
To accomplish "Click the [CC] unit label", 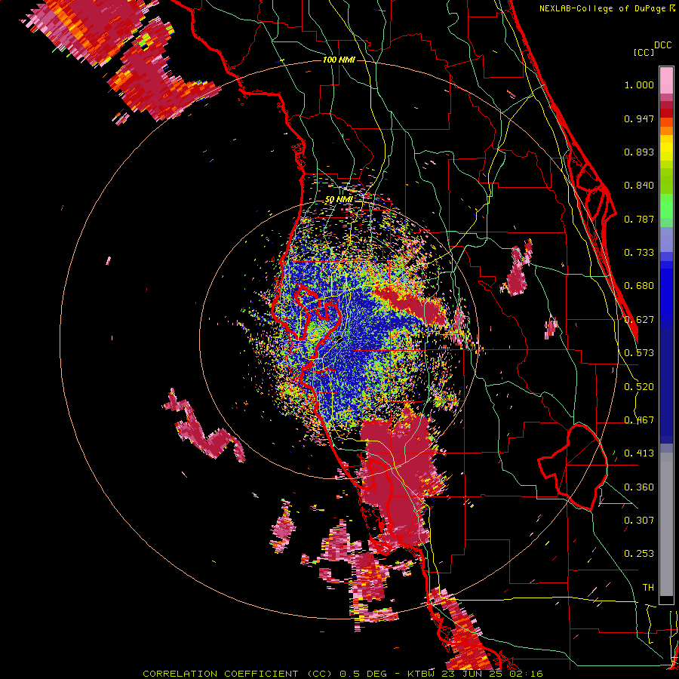I will 644,52.
